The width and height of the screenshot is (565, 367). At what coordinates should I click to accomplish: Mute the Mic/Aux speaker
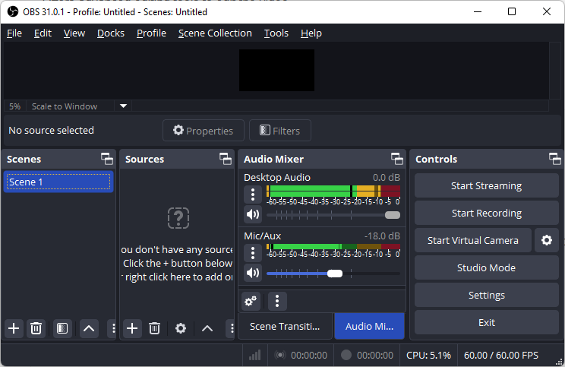click(x=253, y=273)
